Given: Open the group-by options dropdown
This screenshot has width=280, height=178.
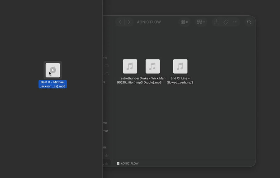Looking at the screenshot, I should [x=201, y=22].
